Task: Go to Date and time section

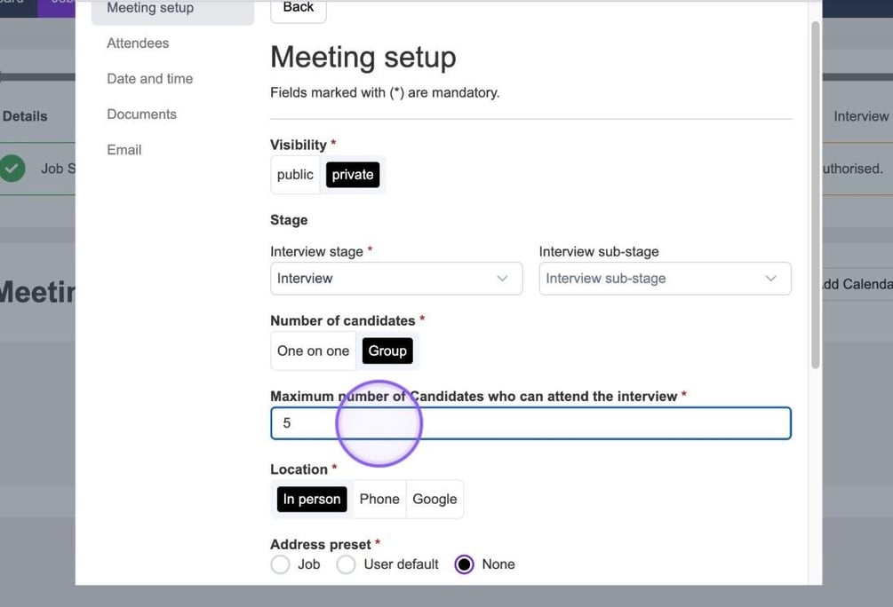Action: click(x=149, y=79)
